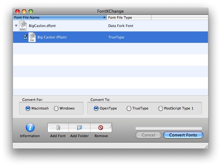This screenshot has height=166, width=221.
Task: Click the DFONT file icon for BigCaslon.dfont
Action: coord(23,26)
